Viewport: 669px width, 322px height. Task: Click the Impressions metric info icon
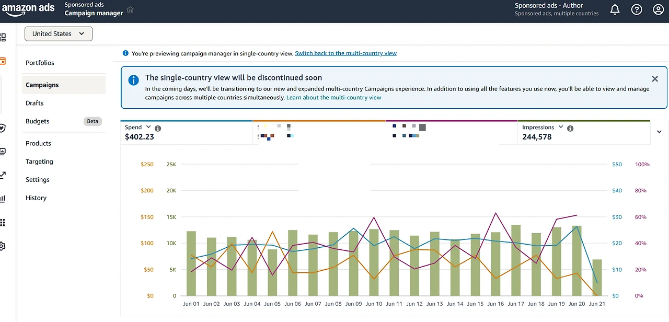pos(570,128)
